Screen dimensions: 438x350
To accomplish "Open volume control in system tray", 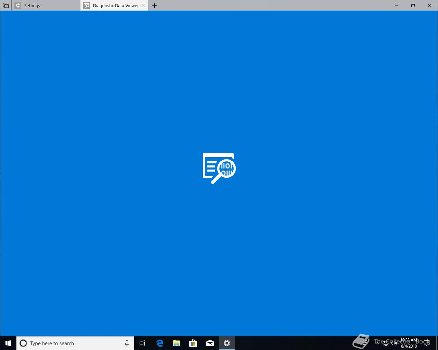I will click(x=394, y=343).
